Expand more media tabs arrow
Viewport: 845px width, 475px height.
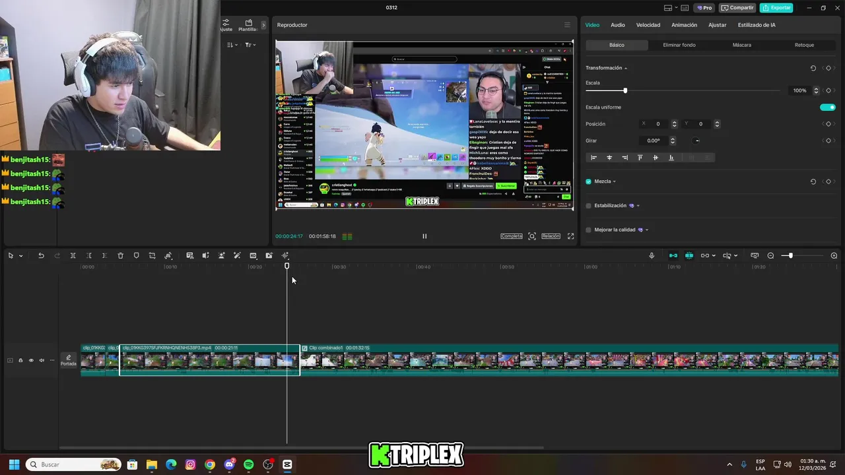coord(263,25)
